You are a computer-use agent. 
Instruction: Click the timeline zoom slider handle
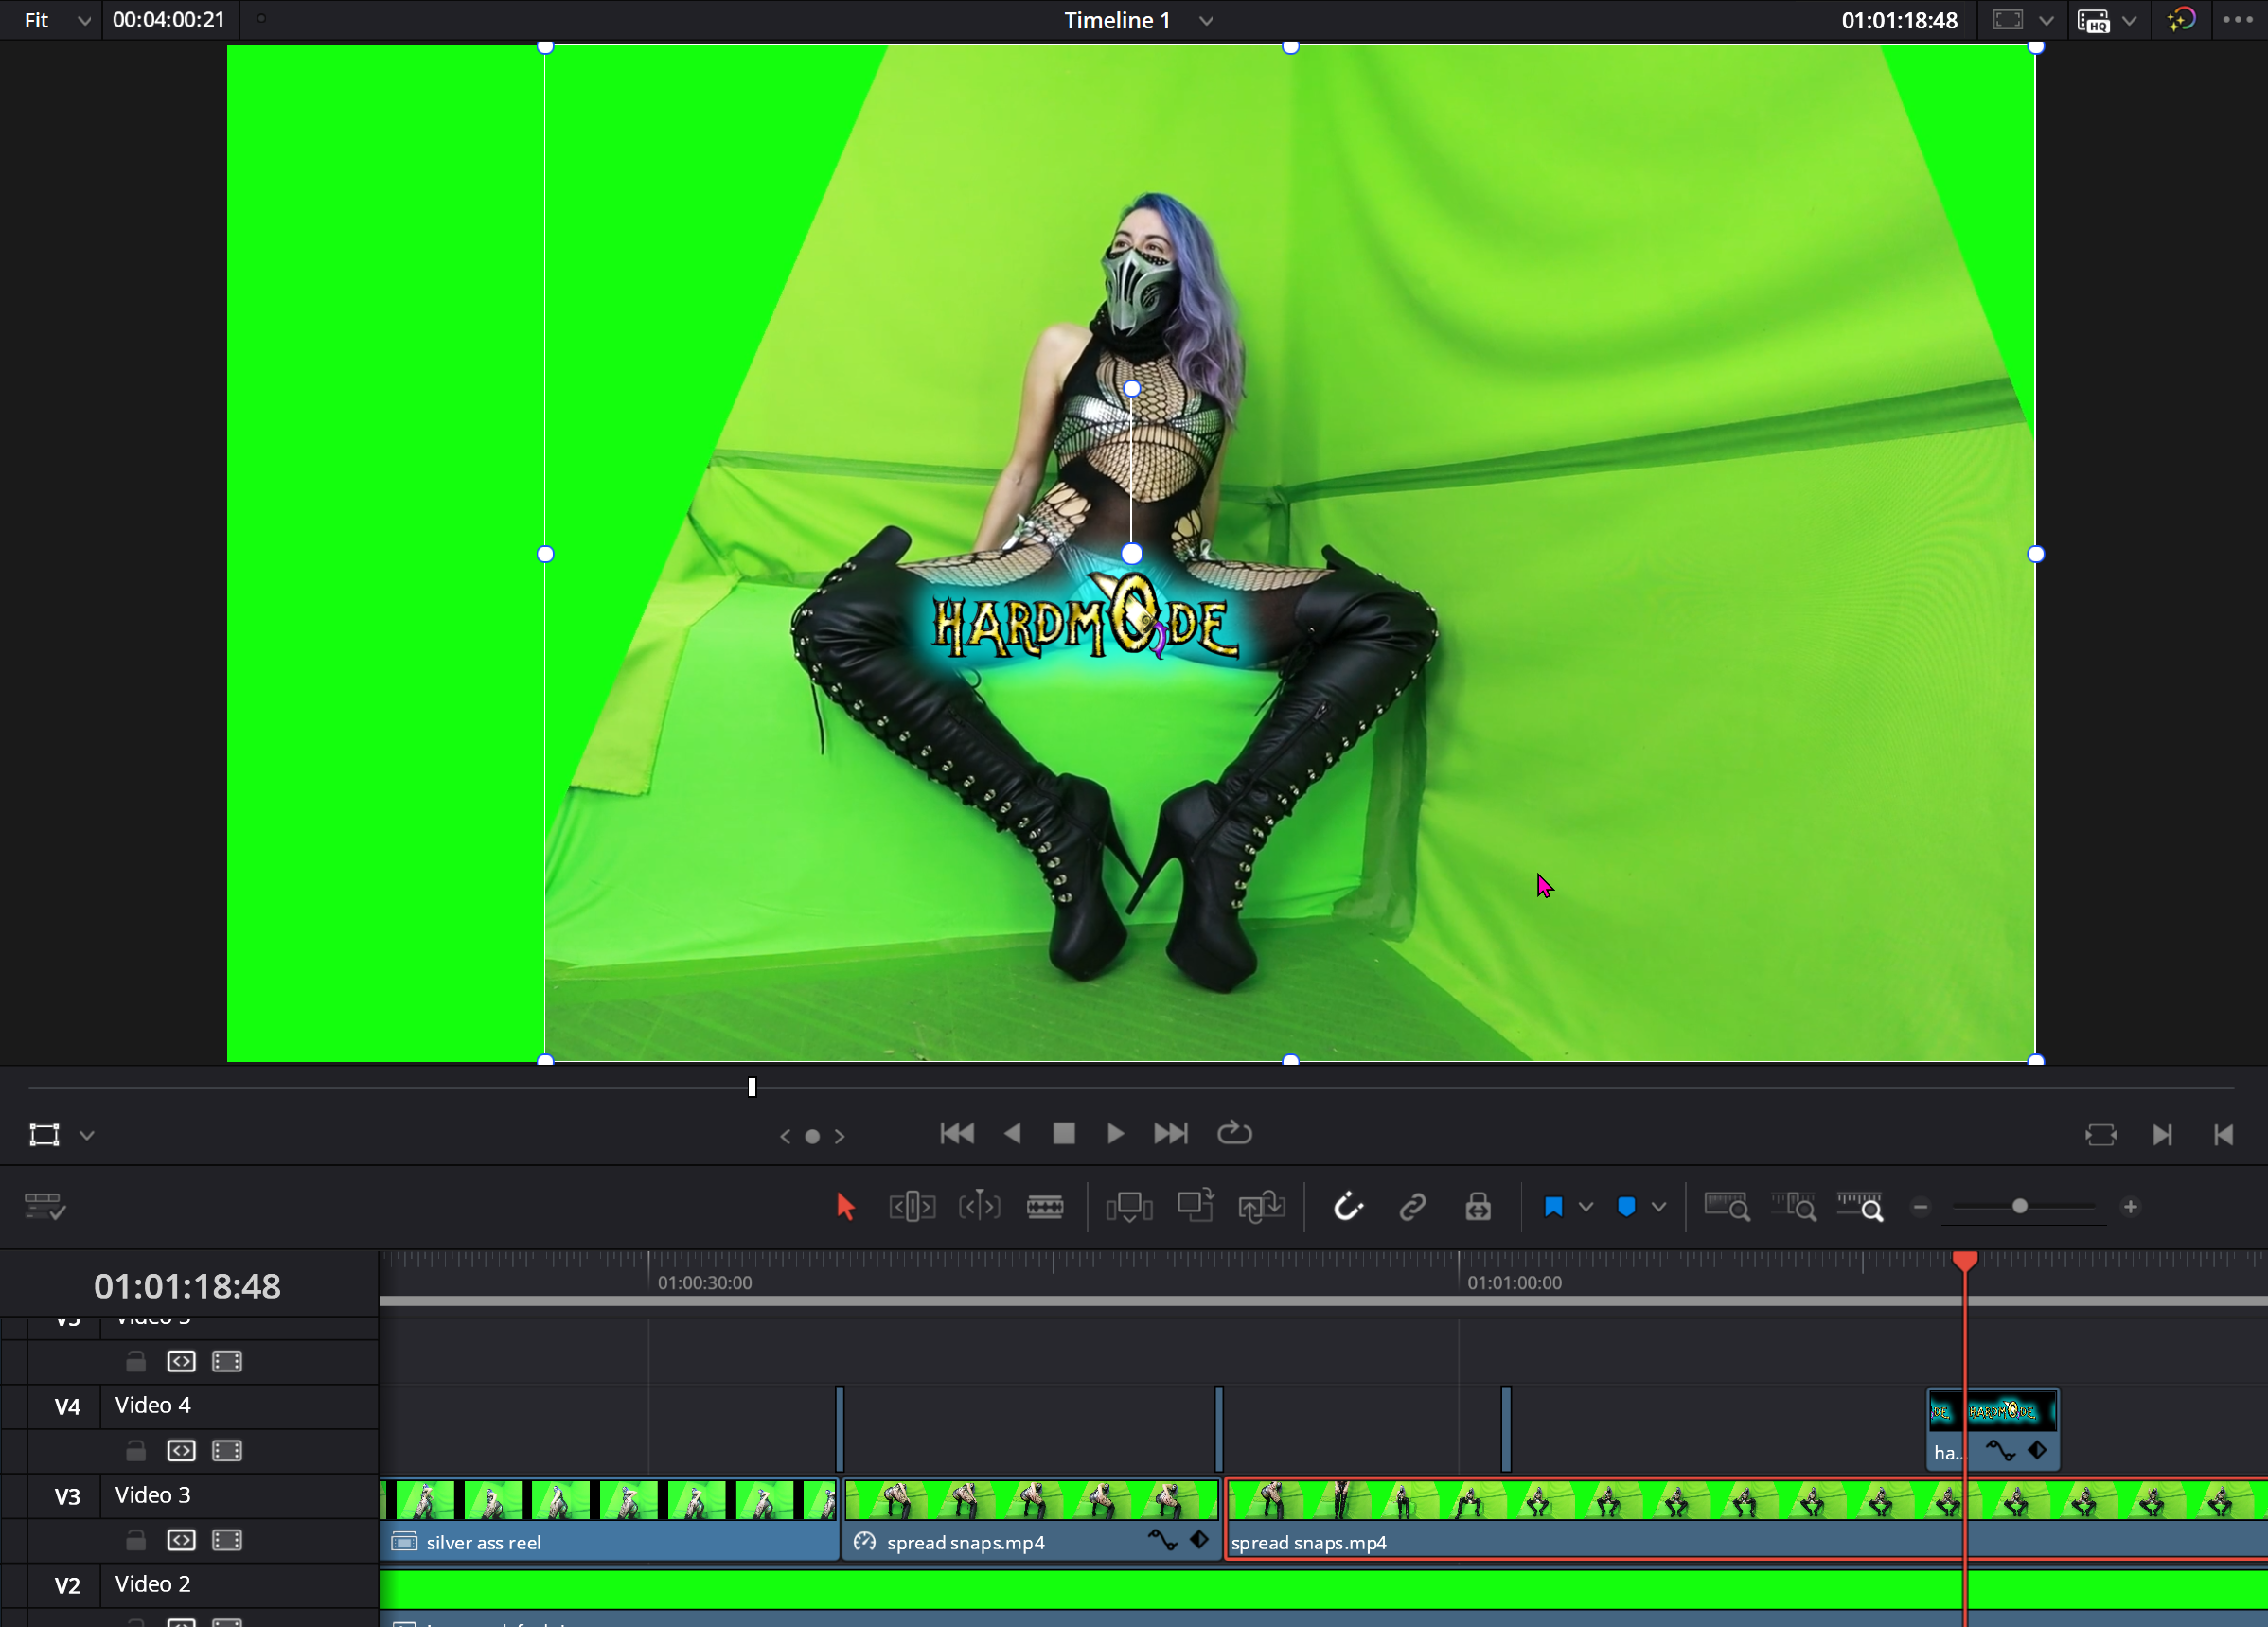click(x=2019, y=1207)
